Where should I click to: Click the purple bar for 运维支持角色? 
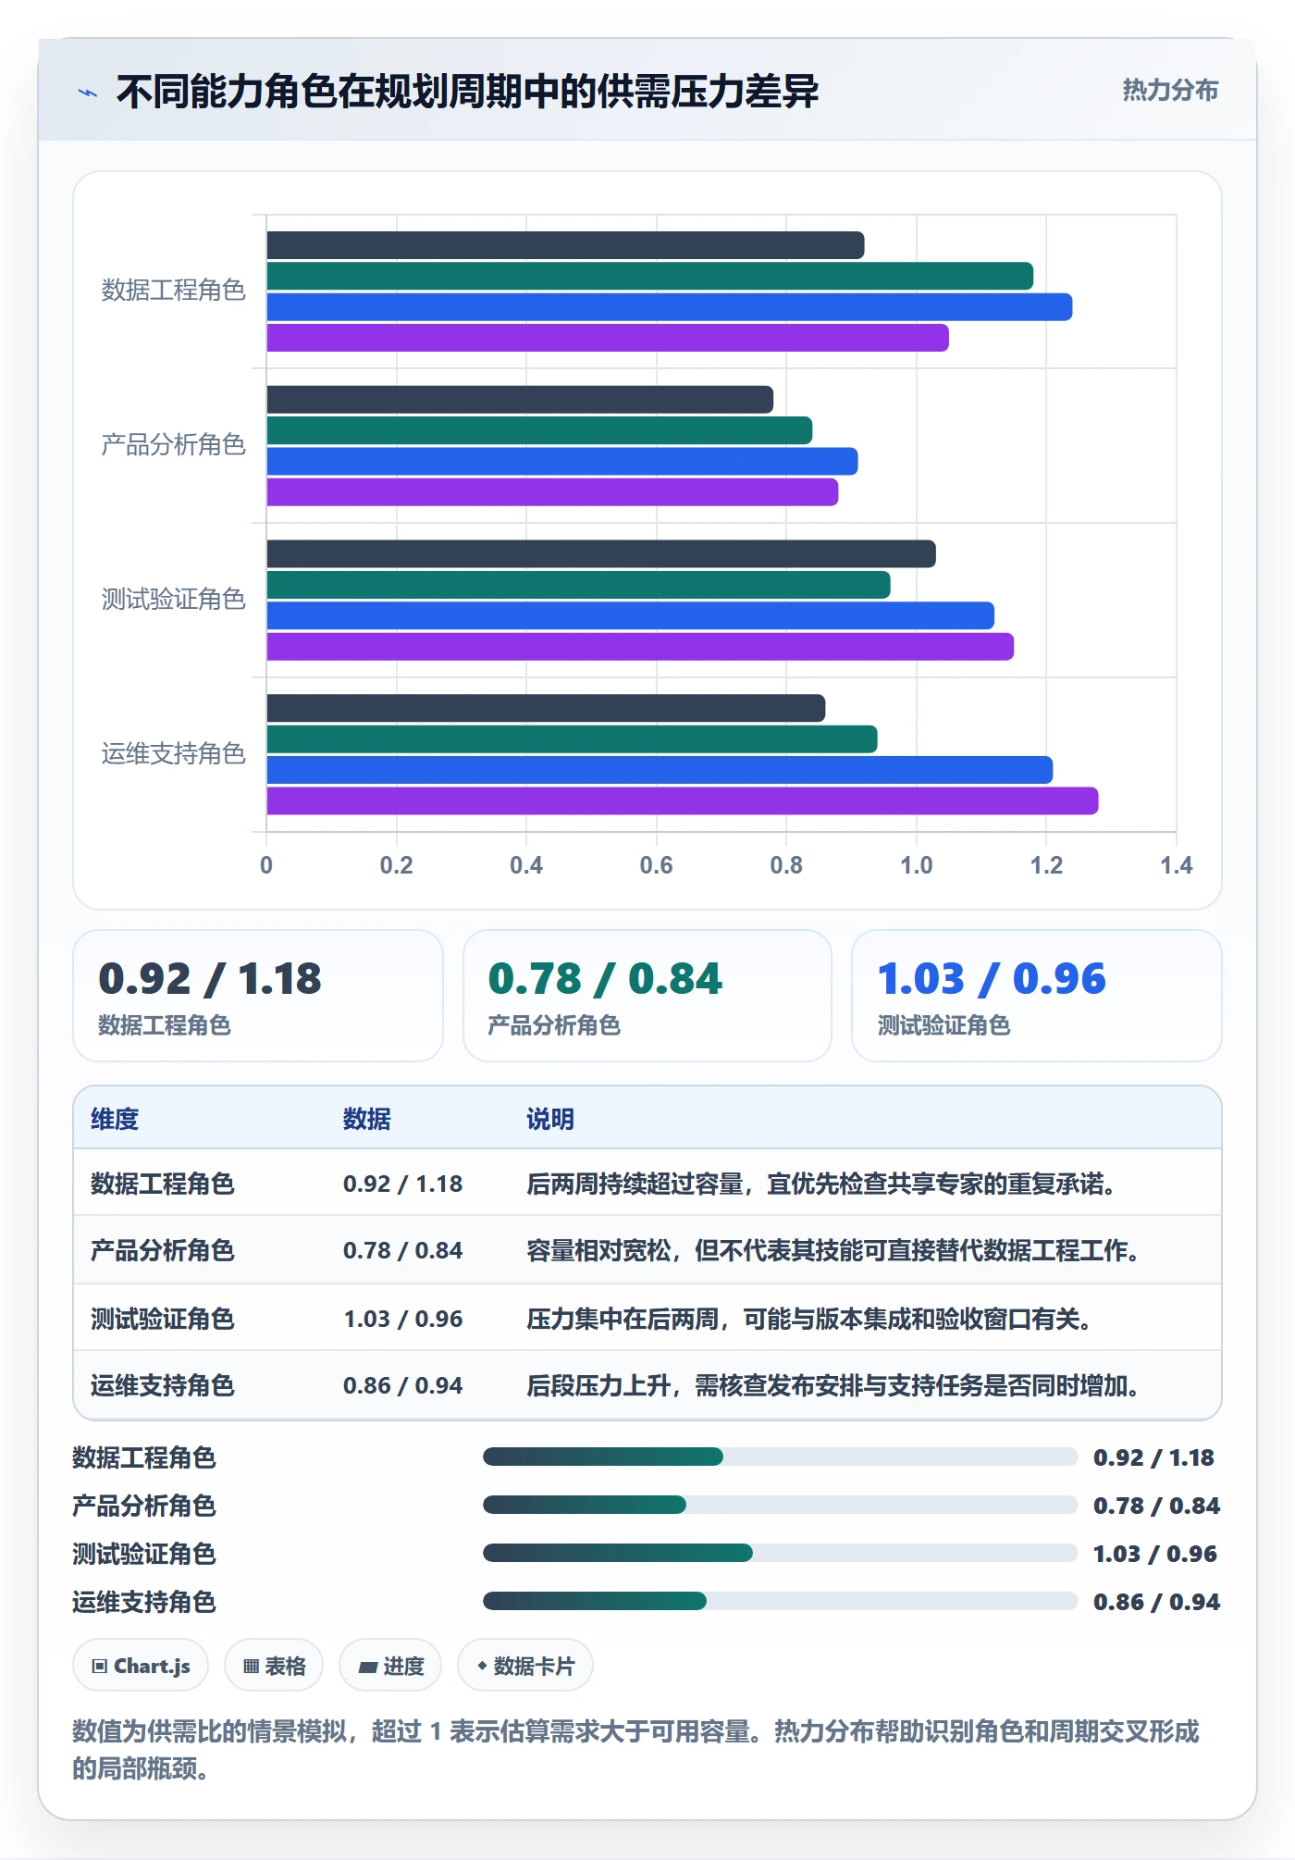pyautogui.click(x=683, y=801)
